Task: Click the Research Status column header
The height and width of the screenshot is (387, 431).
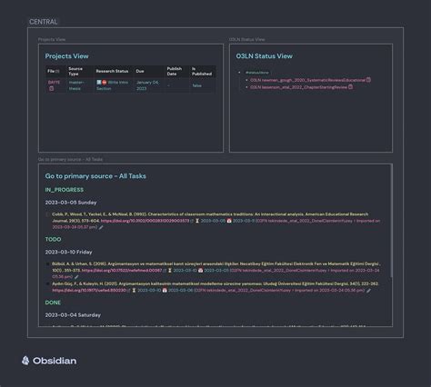Action: tap(112, 71)
